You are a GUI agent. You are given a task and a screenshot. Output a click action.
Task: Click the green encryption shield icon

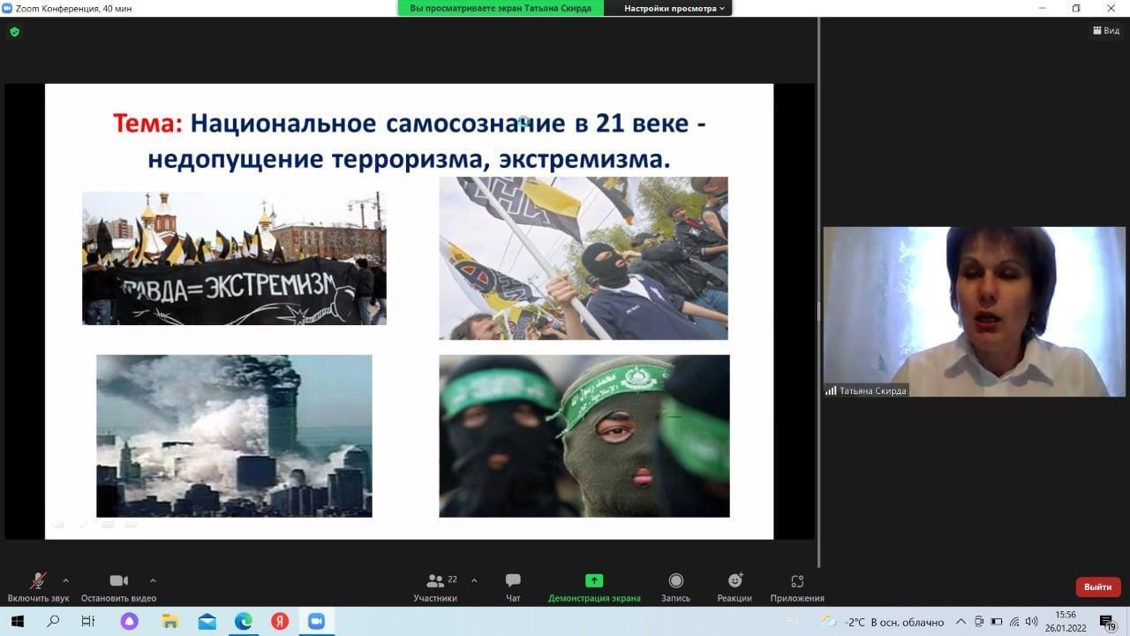(x=14, y=32)
